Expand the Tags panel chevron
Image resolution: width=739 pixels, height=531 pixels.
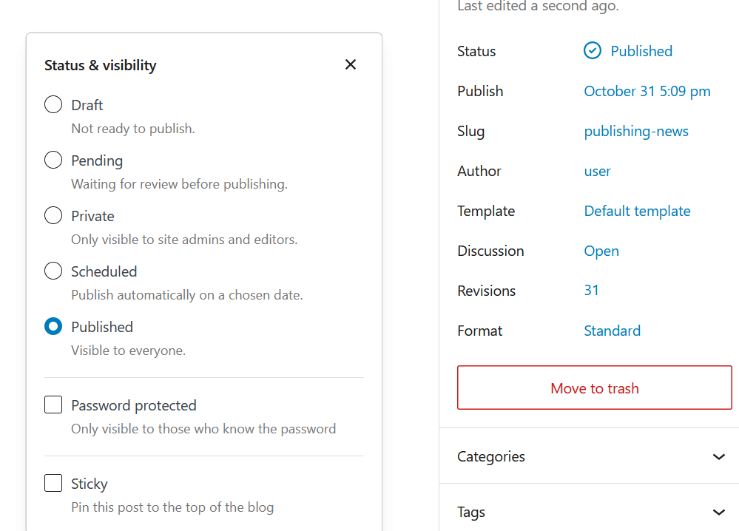[x=718, y=512]
